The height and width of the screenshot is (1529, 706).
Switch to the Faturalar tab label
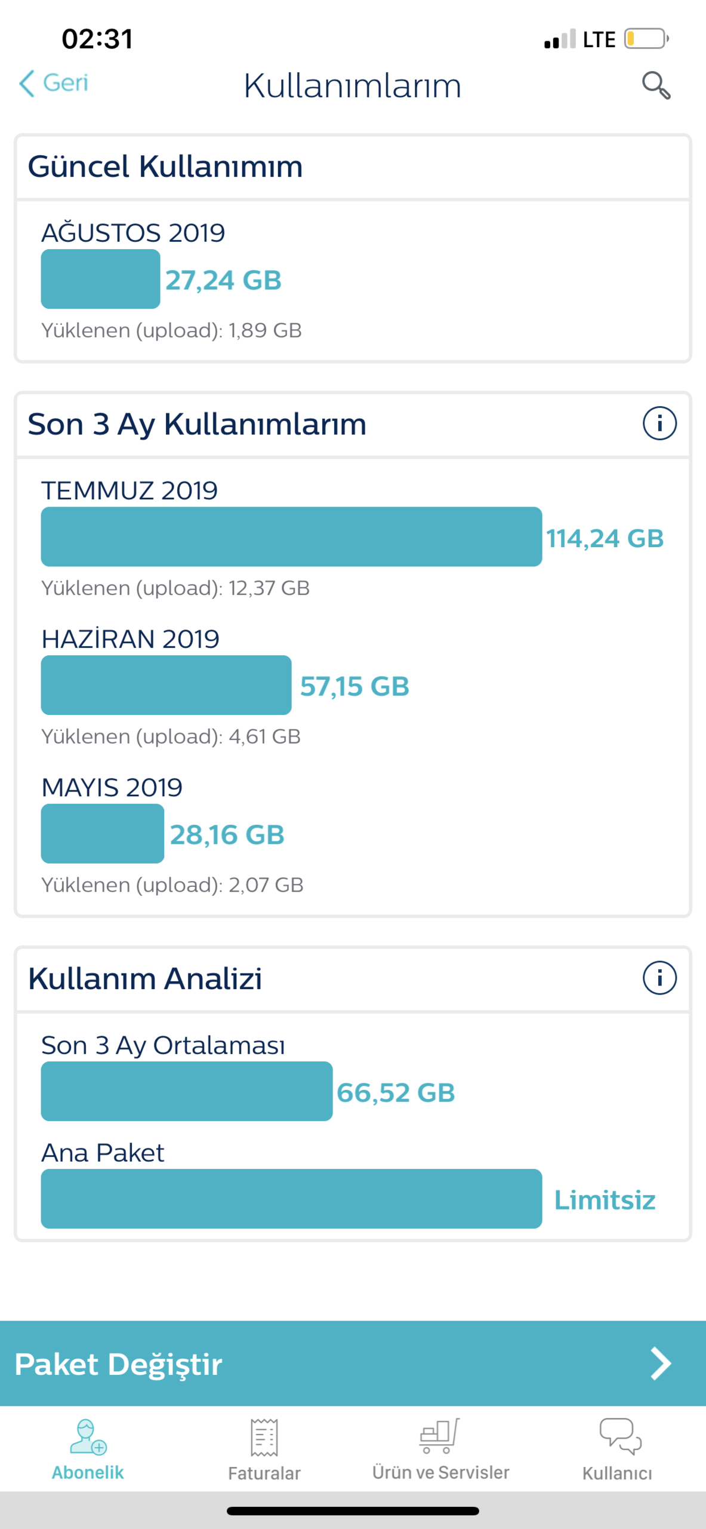coord(264,1473)
